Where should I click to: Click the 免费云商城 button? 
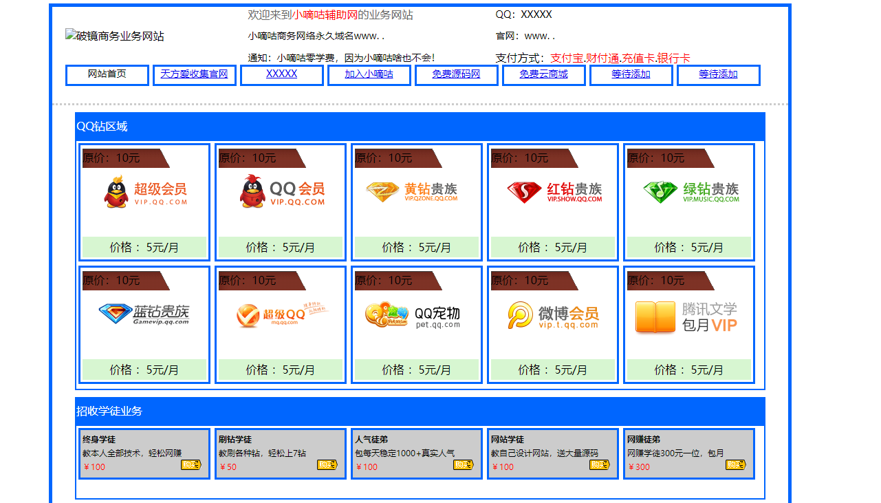pyautogui.click(x=543, y=75)
